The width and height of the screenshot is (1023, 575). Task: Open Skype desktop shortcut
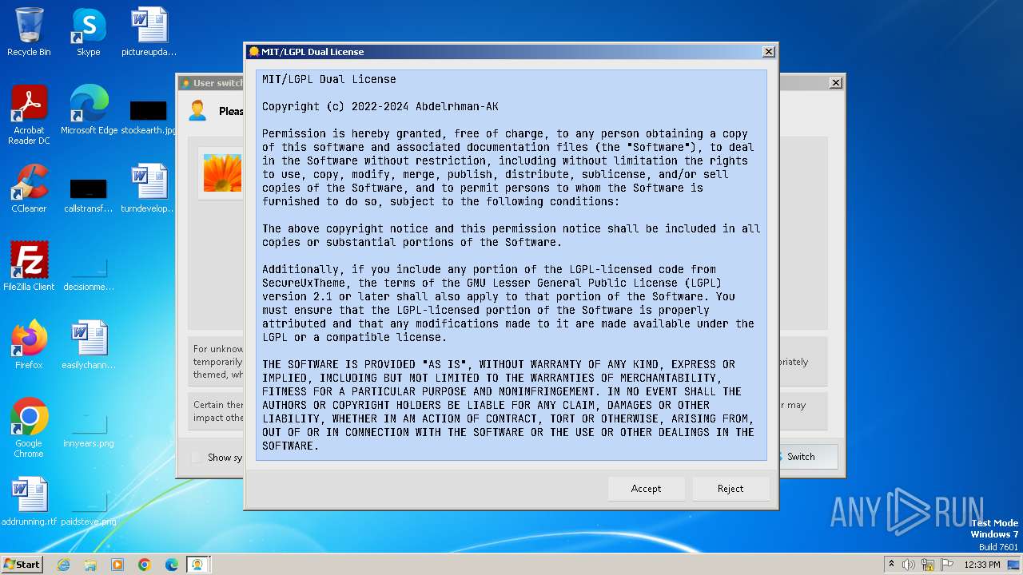coord(89,32)
